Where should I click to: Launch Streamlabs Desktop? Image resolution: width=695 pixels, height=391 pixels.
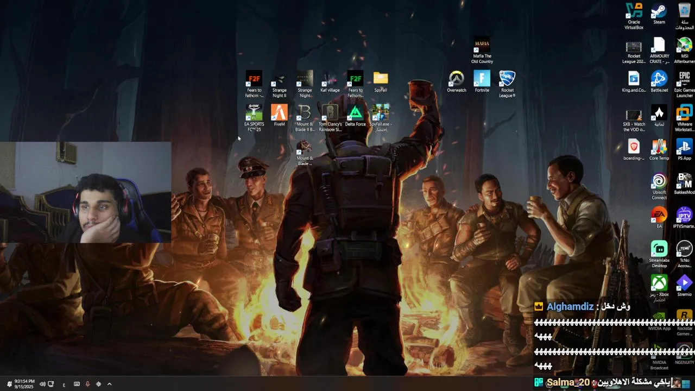[659, 255]
